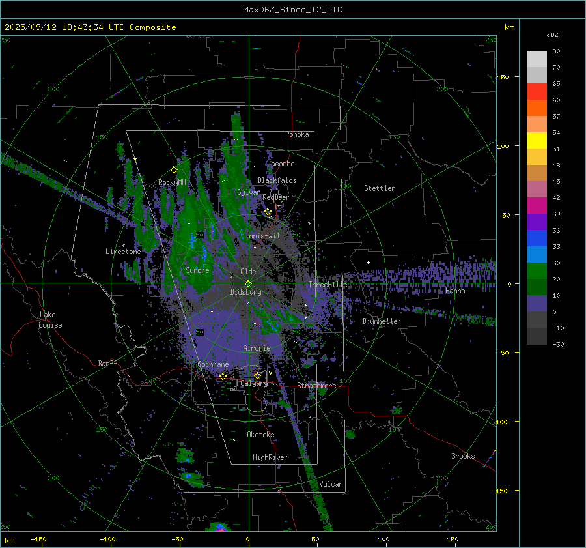Select the slate-purple 0–10 dBZ legend swatch

[x=537, y=304]
